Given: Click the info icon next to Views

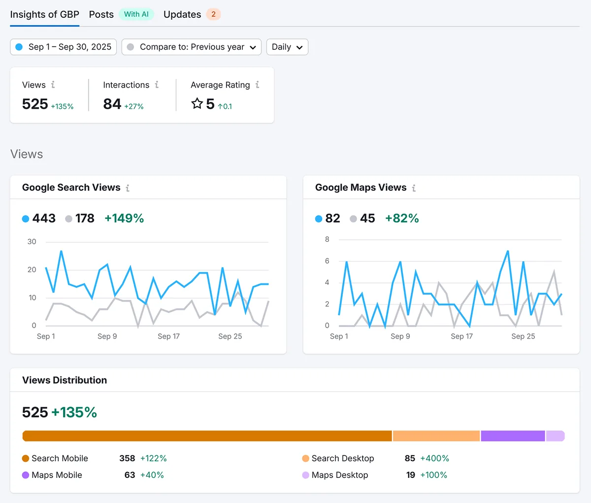Looking at the screenshot, I should pyautogui.click(x=53, y=85).
